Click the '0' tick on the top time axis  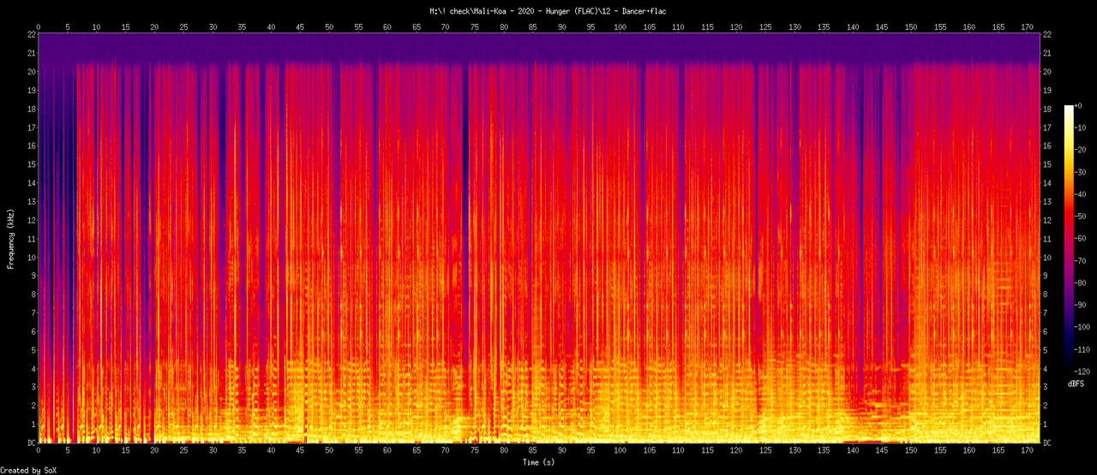[x=39, y=27]
